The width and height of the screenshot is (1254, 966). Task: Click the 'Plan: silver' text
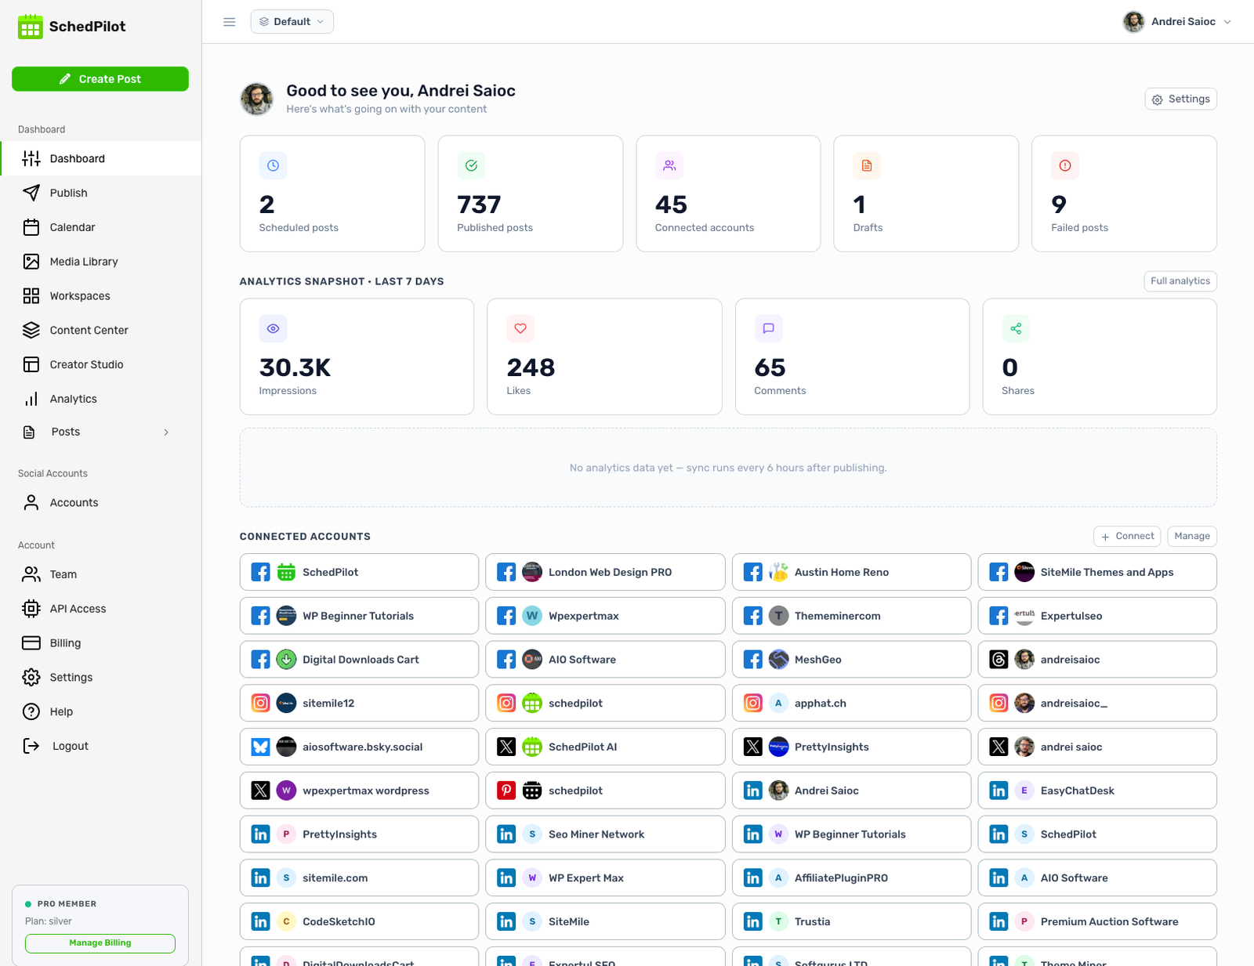tap(49, 921)
